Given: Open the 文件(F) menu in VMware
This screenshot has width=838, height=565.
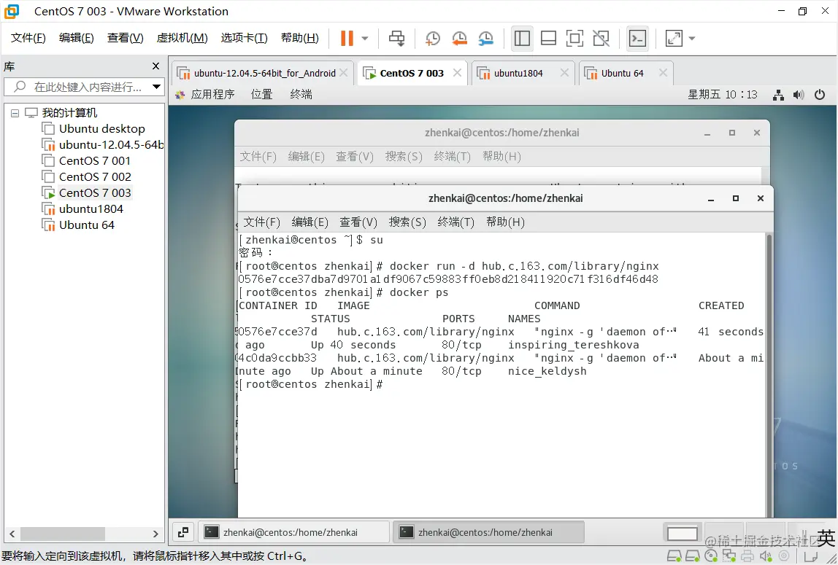Looking at the screenshot, I should pos(28,38).
